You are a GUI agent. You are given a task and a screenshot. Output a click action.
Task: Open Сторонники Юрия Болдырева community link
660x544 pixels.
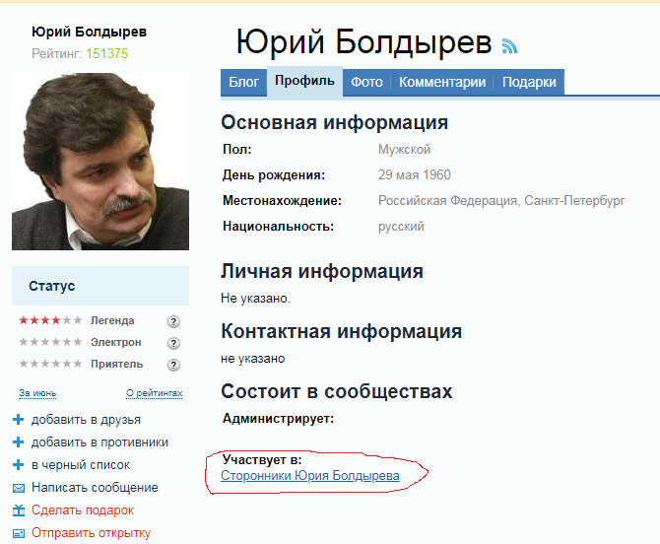310,476
